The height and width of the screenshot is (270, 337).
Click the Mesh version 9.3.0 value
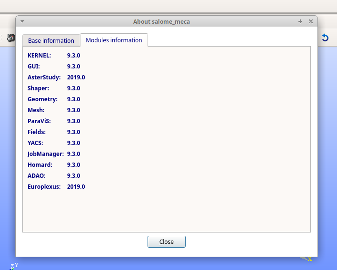73,110
